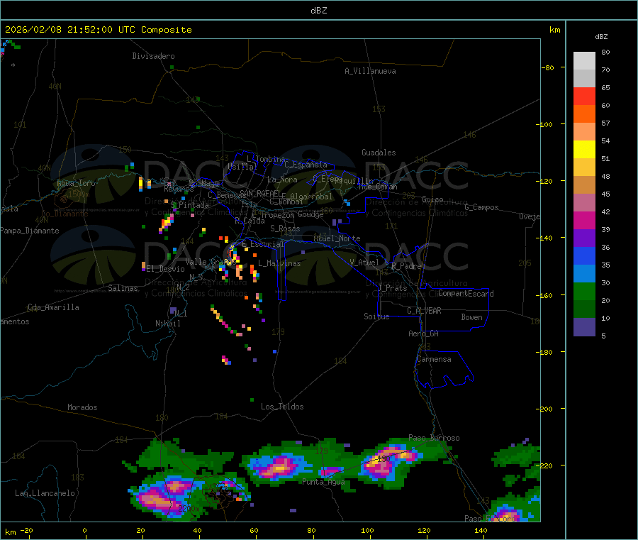Click the orange 57-60 dBZ legend swatch
The height and width of the screenshot is (540, 638).
(x=584, y=114)
